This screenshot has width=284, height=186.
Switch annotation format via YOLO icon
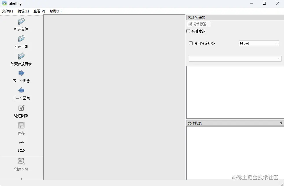[x=21, y=143]
